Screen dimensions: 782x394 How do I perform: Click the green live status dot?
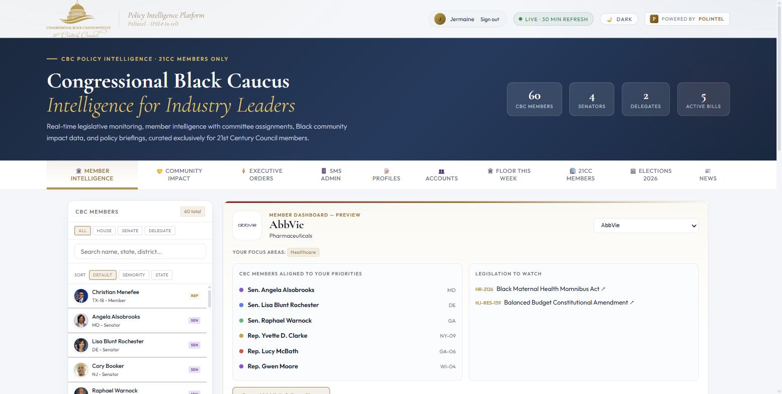point(520,19)
